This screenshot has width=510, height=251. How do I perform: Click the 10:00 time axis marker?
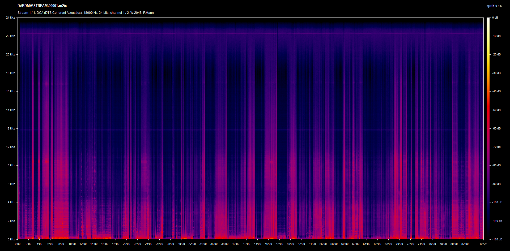pos(72,244)
